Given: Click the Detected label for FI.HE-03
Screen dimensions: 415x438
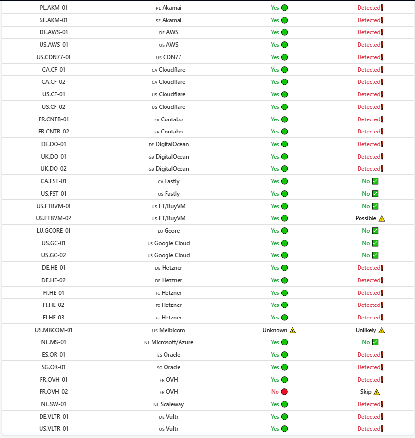Looking at the screenshot, I should 369,318.
